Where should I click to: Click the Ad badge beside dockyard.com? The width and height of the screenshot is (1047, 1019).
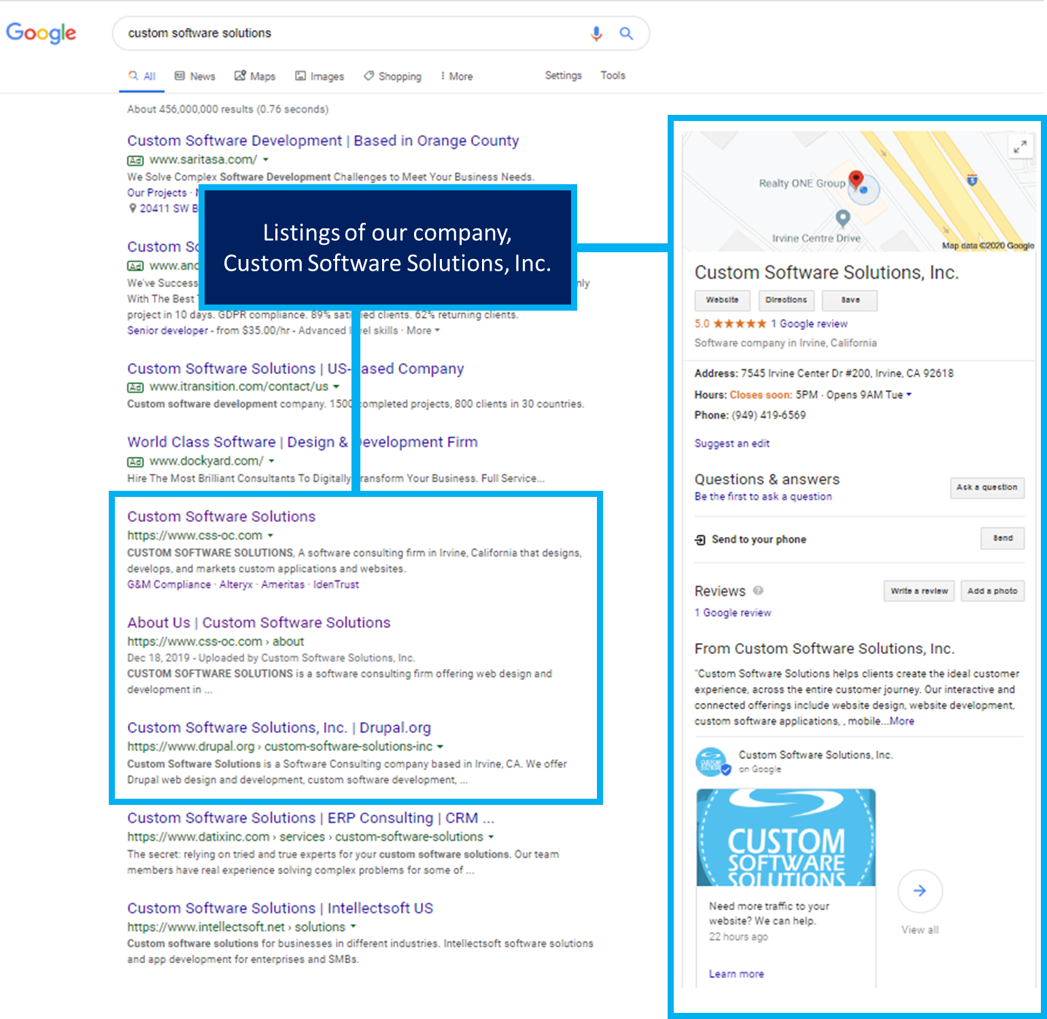[x=135, y=462]
